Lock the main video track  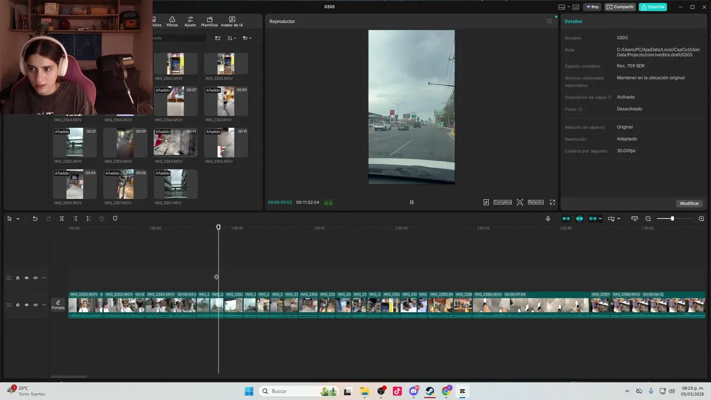point(17,305)
